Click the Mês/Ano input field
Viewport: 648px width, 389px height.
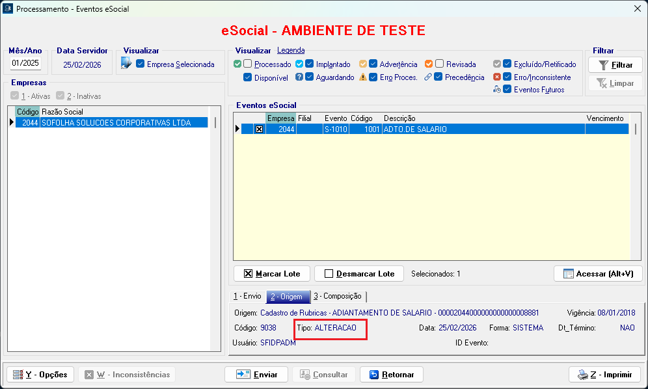(25, 63)
